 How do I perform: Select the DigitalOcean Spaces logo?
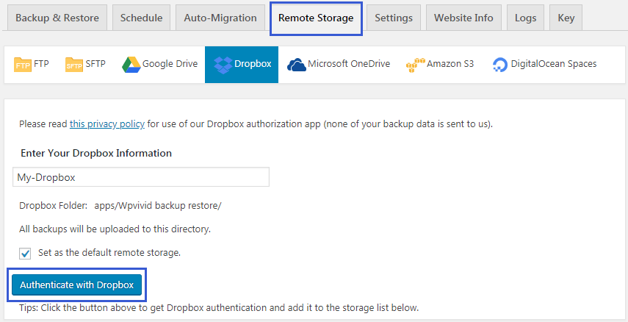click(500, 65)
